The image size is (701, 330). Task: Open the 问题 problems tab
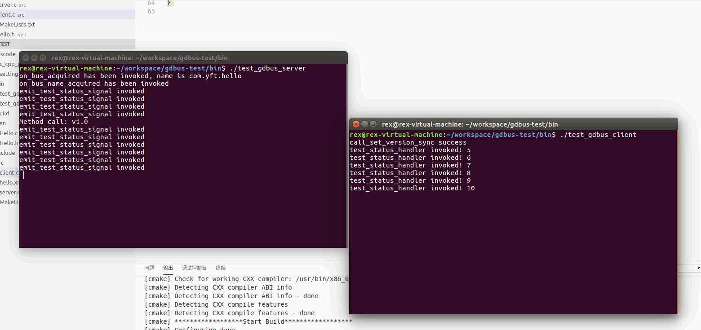(x=149, y=268)
